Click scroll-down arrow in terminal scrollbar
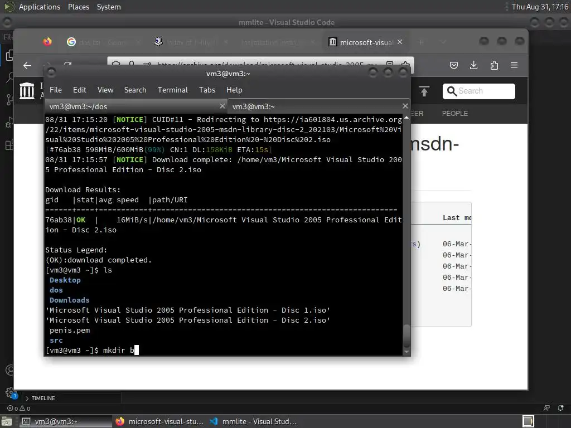The image size is (571, 428). 407,352
